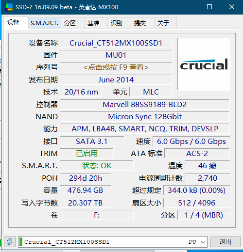Click the controller value Marvell 88SS9189-BLD2
This screenshot has width=243, height=252.
coord(145,105)
